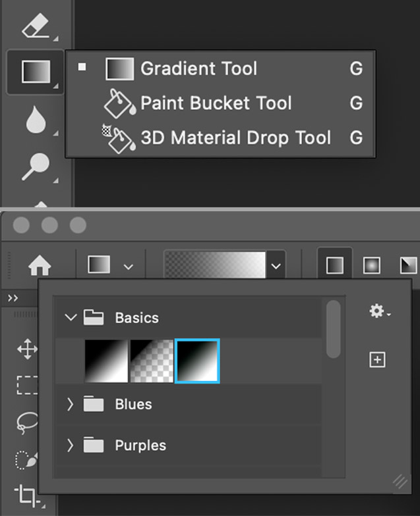Click the Basics folder label
Viewport: 420px width, 516px height.
[x=137, y=318]
